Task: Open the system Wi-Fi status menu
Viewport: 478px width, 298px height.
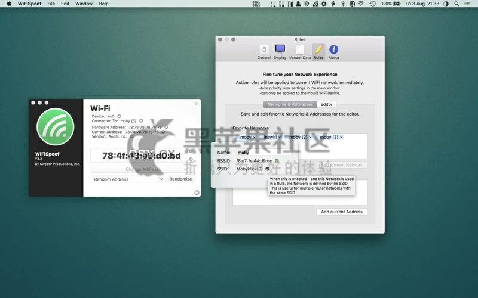Action: tap(361, 4)
